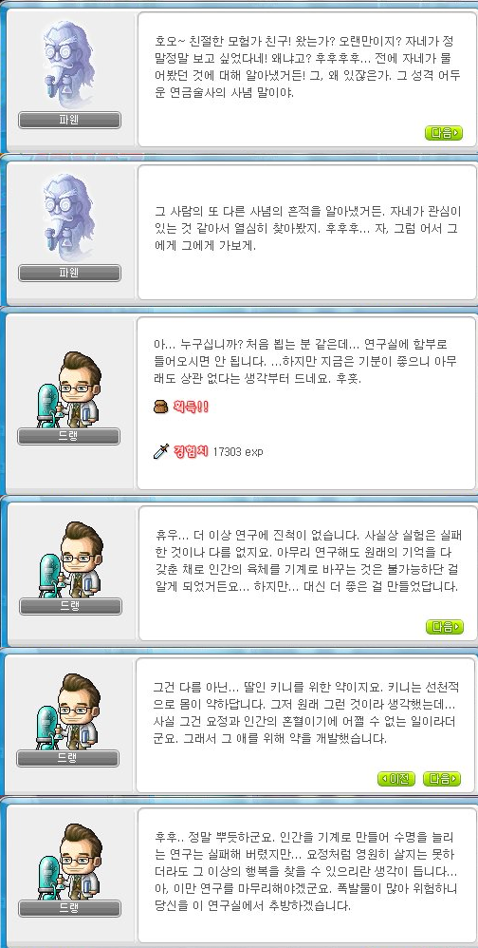Click 다음 in the 휴우... research failure dialog
Viewport: 478px width, 948px height.
(444, 626)
